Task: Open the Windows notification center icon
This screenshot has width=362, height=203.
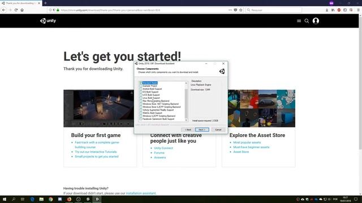Action: 356,199
